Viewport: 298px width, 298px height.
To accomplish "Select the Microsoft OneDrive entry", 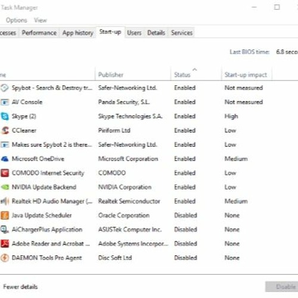I will pyautogui.click(x=38, y=159).
